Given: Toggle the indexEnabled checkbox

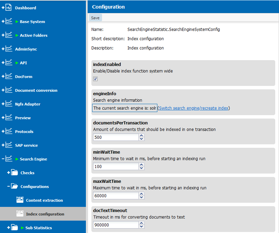Looking at the screenshot, I should coord(96,79).
